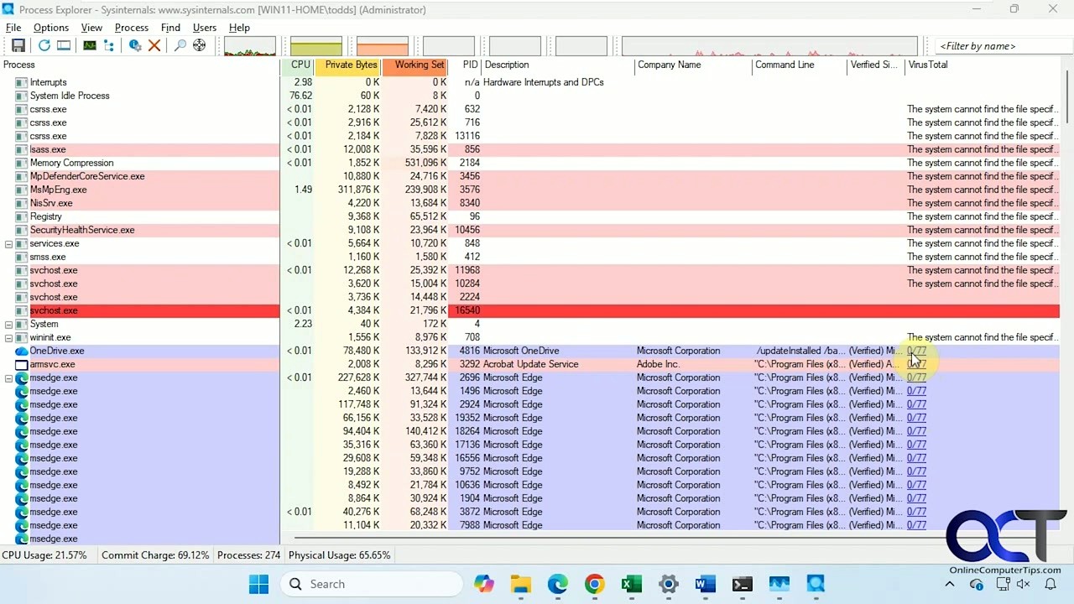Select the Find Window's Process crosshair icon
The width and height of the screenshot is (1074, 604).
click(199, 44)
